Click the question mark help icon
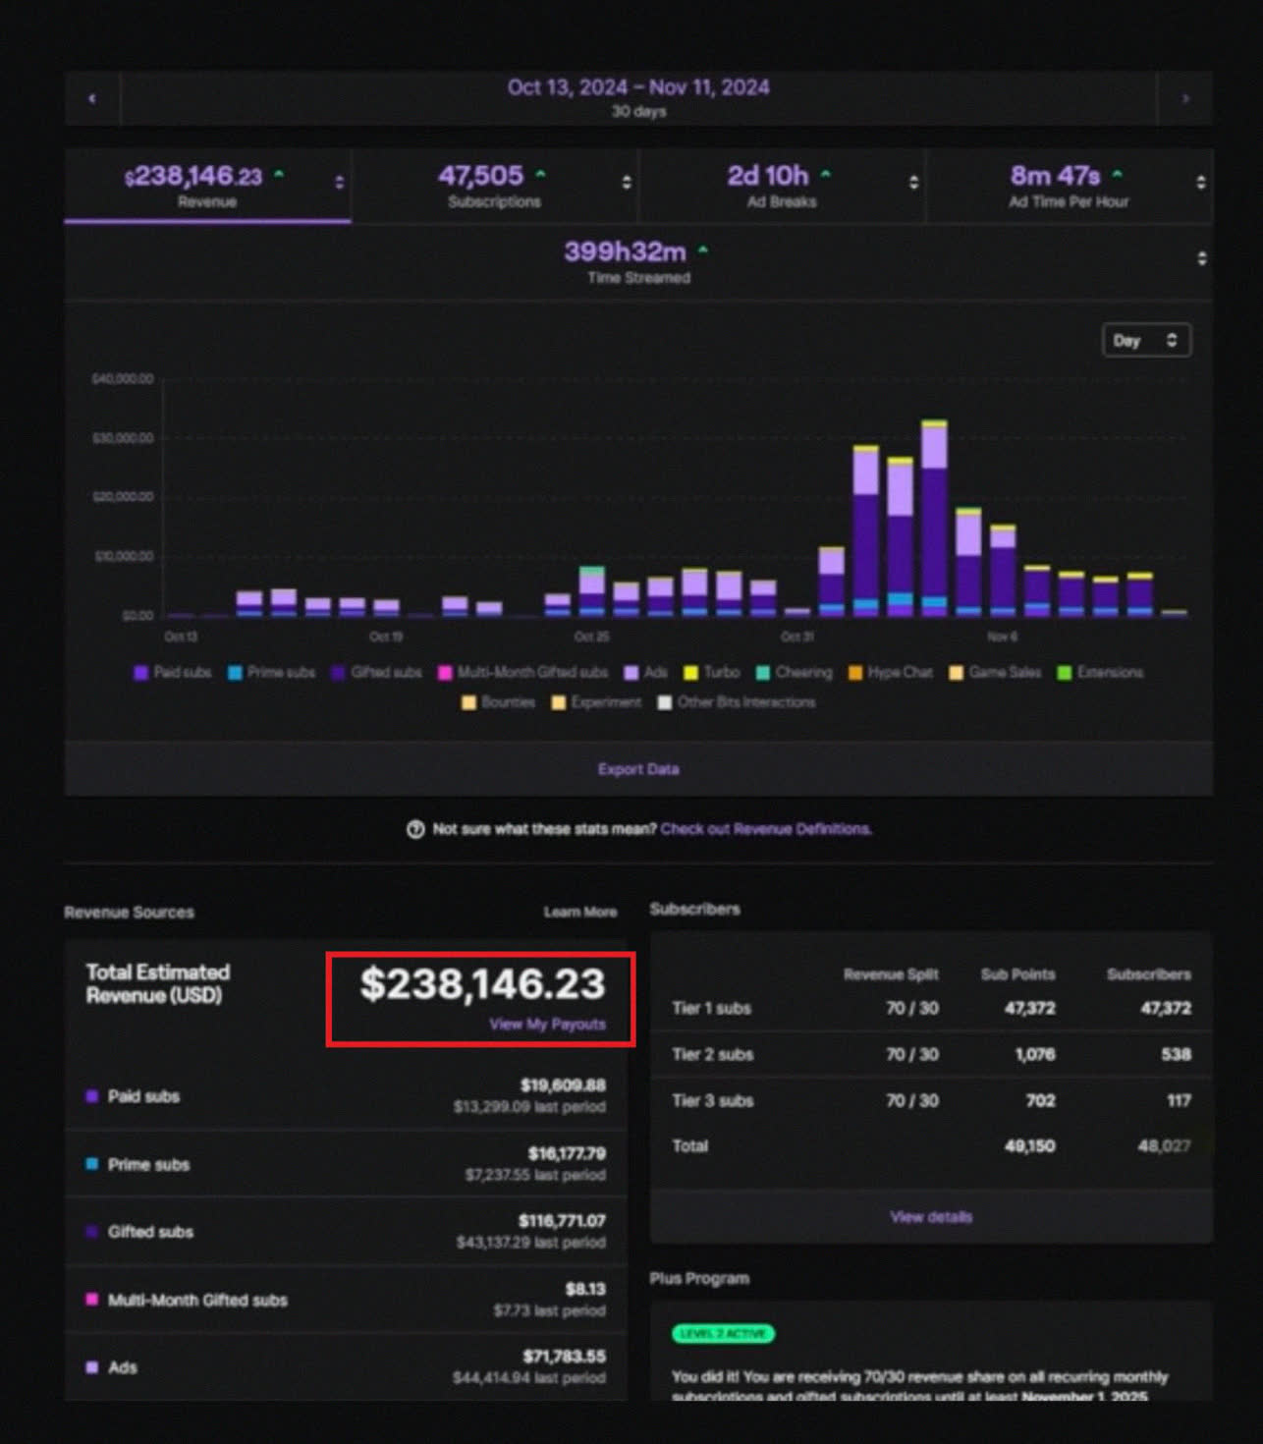Viewport: 1263px width, 1444px height. point(415,829)
